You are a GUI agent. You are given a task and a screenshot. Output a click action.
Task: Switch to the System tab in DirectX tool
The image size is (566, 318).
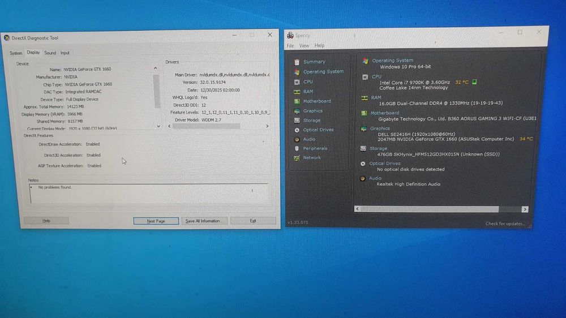point(15,53)
